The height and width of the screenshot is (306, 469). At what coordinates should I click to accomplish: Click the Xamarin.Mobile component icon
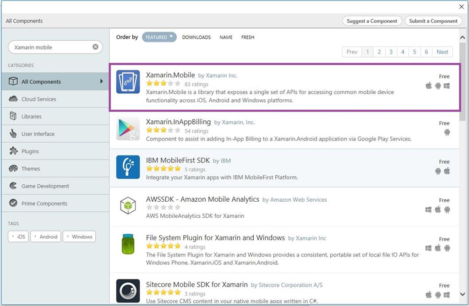(128, 82)
